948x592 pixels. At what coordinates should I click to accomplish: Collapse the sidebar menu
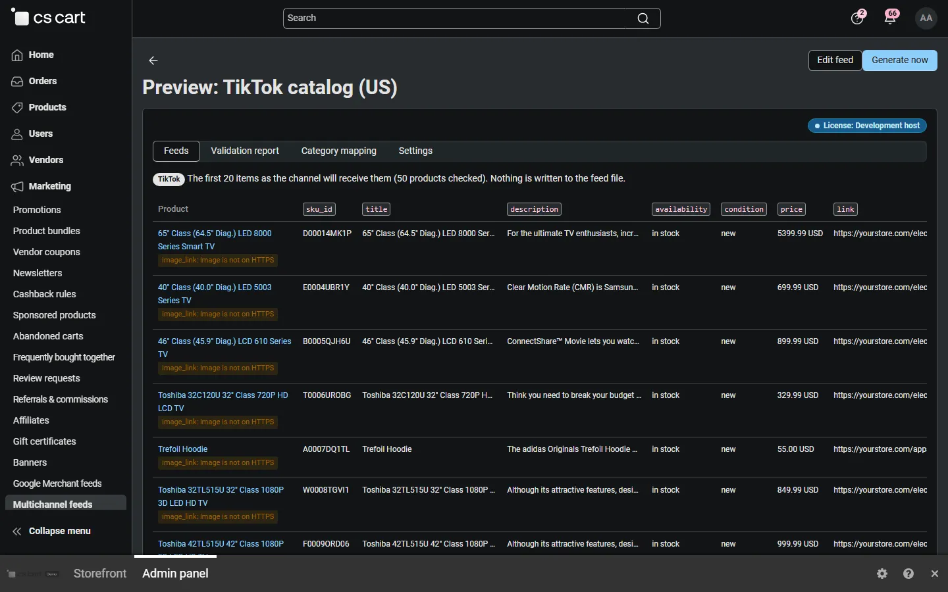[x=59, y=531]
